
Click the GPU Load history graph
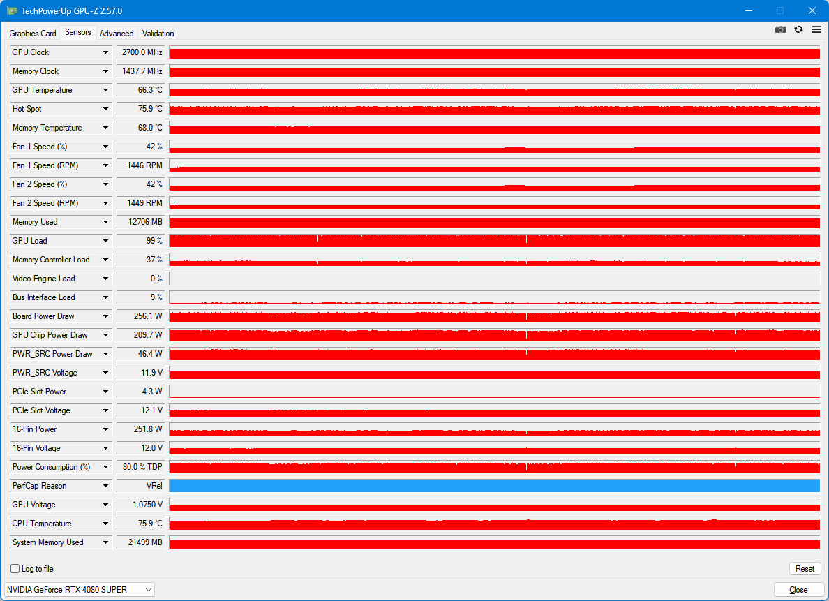(x=494, y=241)
